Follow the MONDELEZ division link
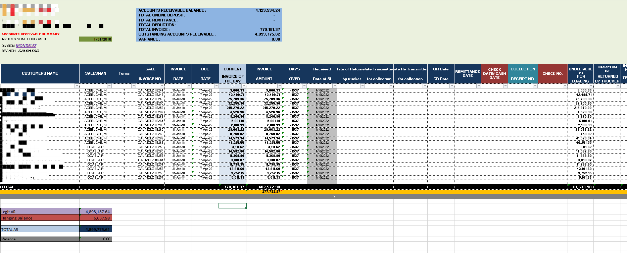The image size is (627, 253). click(x=26, y=46)
